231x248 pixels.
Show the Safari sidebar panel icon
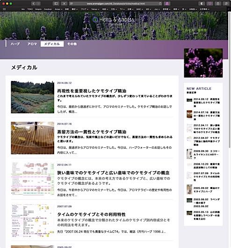point(56,3)
